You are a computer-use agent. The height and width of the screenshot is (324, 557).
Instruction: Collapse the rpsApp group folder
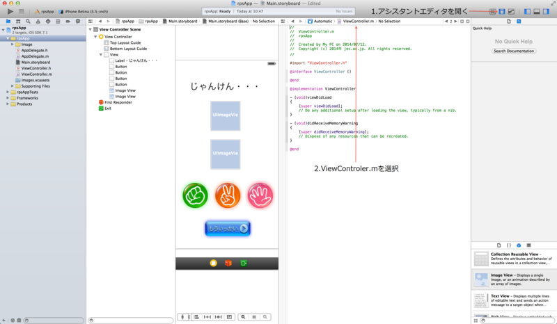click(x=8, y=38)
